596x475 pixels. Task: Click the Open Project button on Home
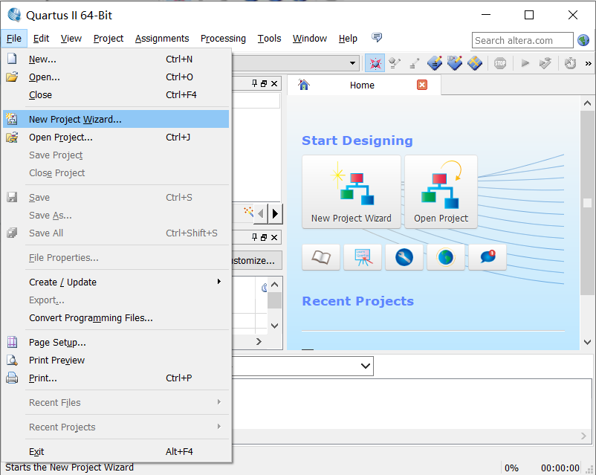(441, 192)
